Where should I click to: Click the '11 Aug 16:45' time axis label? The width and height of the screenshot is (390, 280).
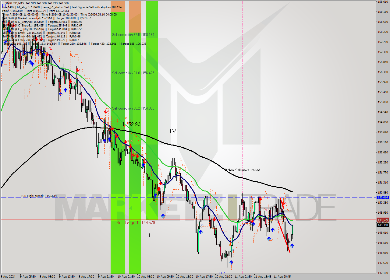point(263,277)
